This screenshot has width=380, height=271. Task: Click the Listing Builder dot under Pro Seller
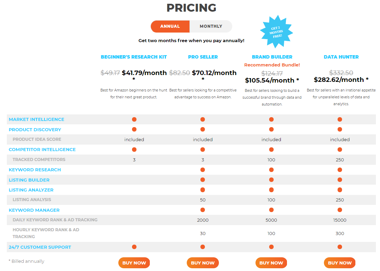pyautogui.click(x=202, y=179)
